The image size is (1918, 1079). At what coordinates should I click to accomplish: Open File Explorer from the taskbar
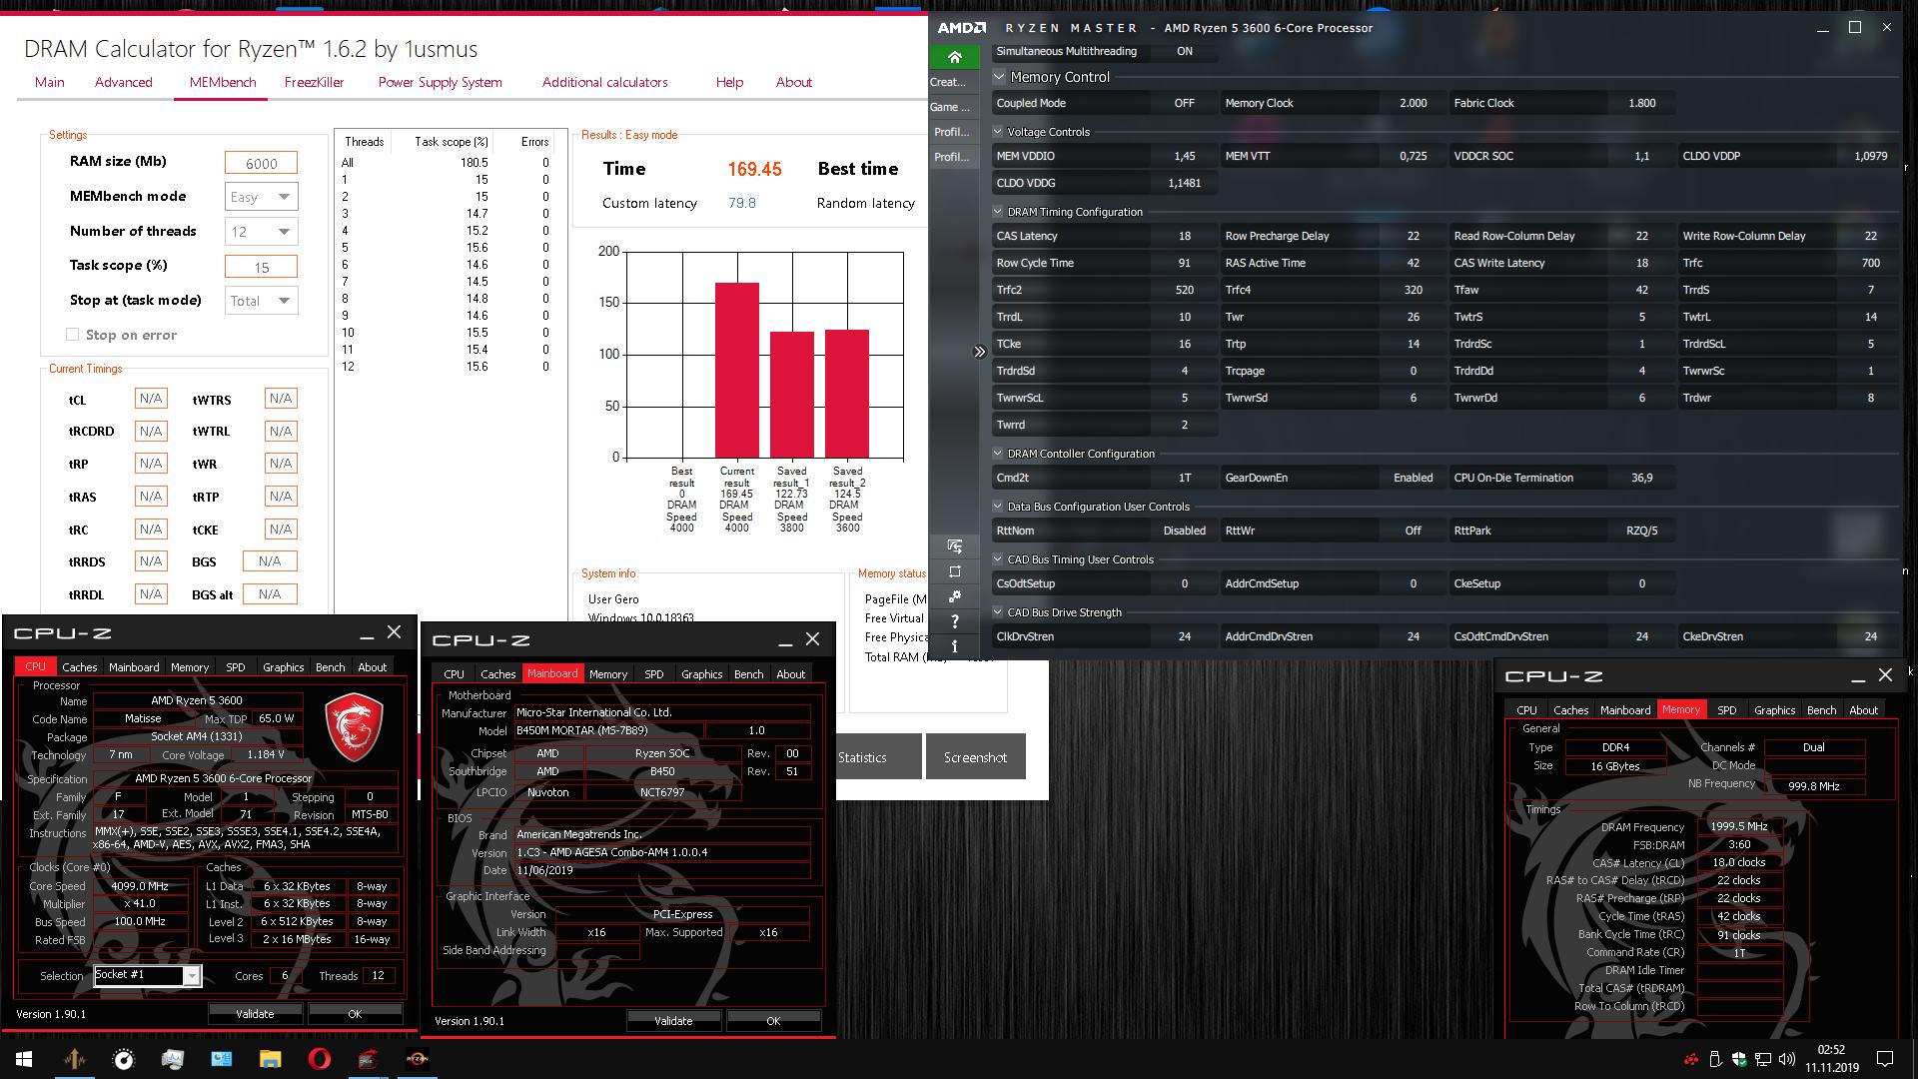click(x=270, y=1059)
